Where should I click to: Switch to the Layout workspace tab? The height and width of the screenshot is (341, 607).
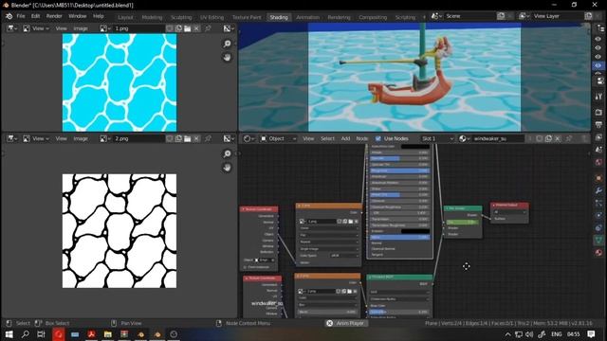coord(125,17)
